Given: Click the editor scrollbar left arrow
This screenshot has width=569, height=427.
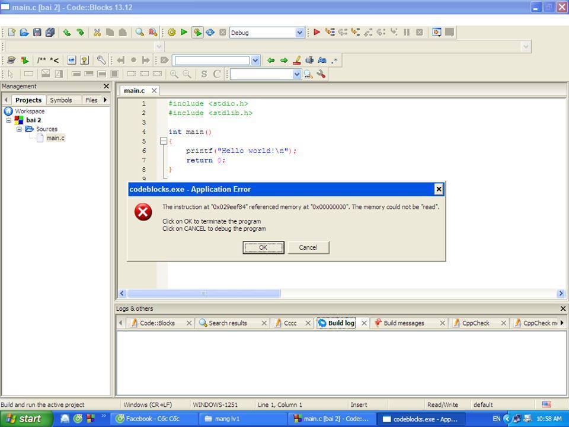Looking at the screenshot, I should pos(122,294).
